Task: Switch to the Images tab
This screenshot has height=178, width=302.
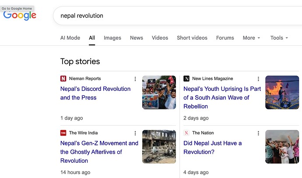Action: click(112, 38)
